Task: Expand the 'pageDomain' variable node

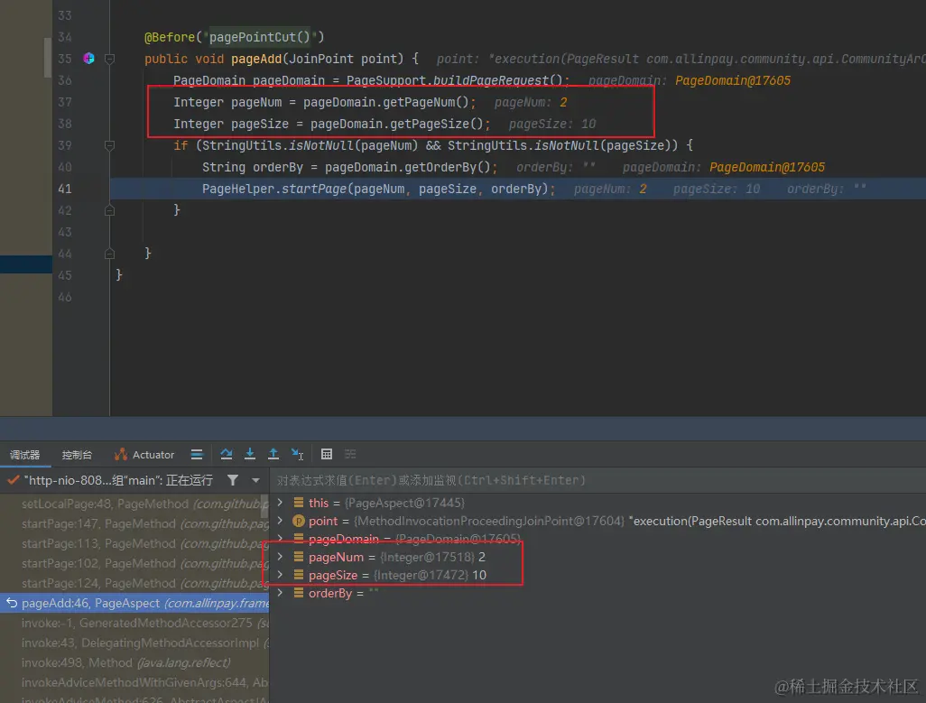Action: click(280, 538)
